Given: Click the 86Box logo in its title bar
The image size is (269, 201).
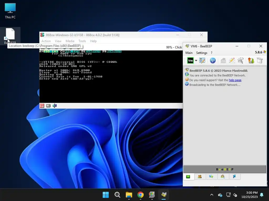Looking at the screenshot, I should tap(42, 35).
